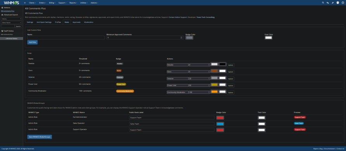Open the Clients menu
The height and width of the screenshot is (151, 346).
(33, 3)
